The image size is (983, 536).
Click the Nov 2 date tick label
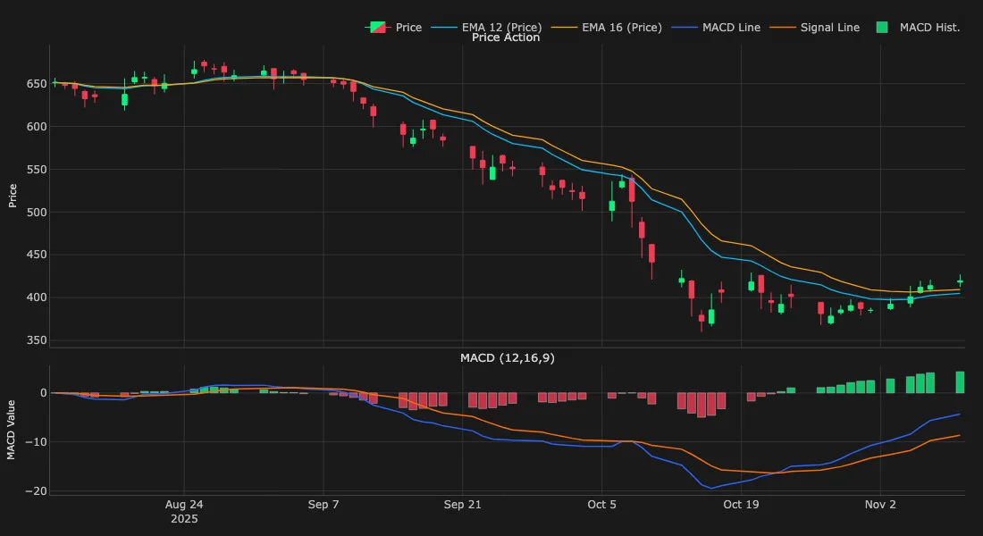point(880,505)
